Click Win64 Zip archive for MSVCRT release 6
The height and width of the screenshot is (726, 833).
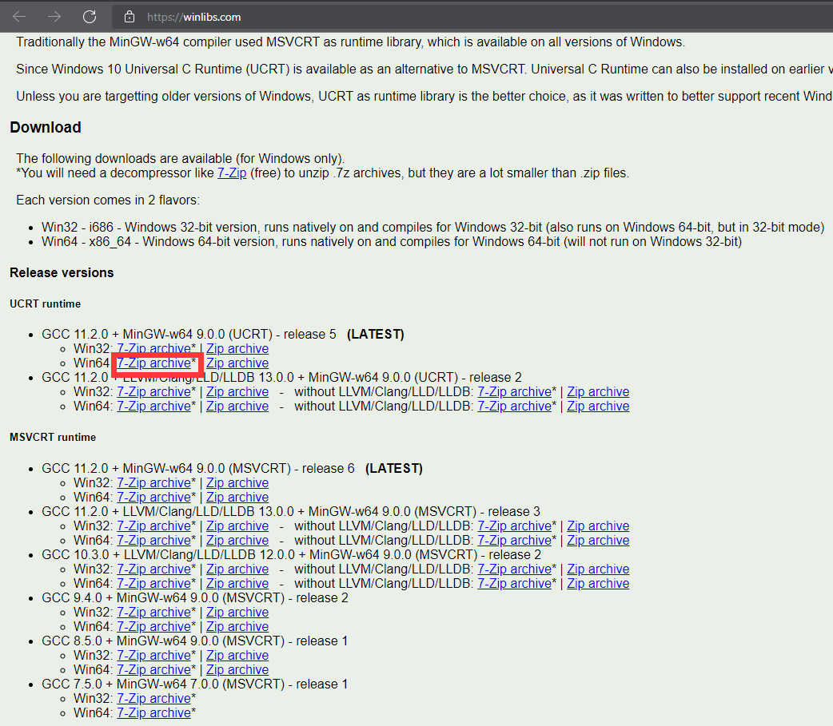point(237,497)
